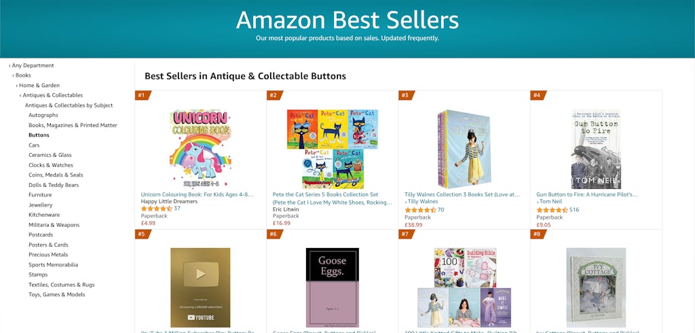Viewport: 695px width, 333px height.
Task: Select Autographs in the sidebar
Action: (x=43, y=116)
